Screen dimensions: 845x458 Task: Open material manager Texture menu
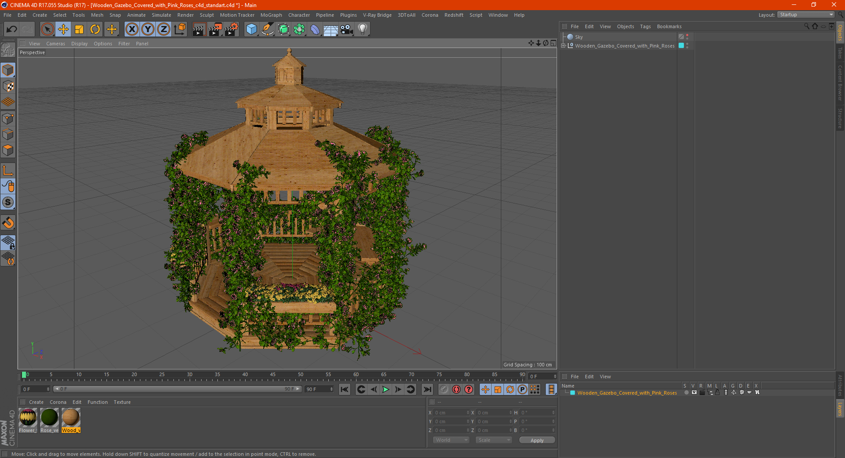coord(122,402)
